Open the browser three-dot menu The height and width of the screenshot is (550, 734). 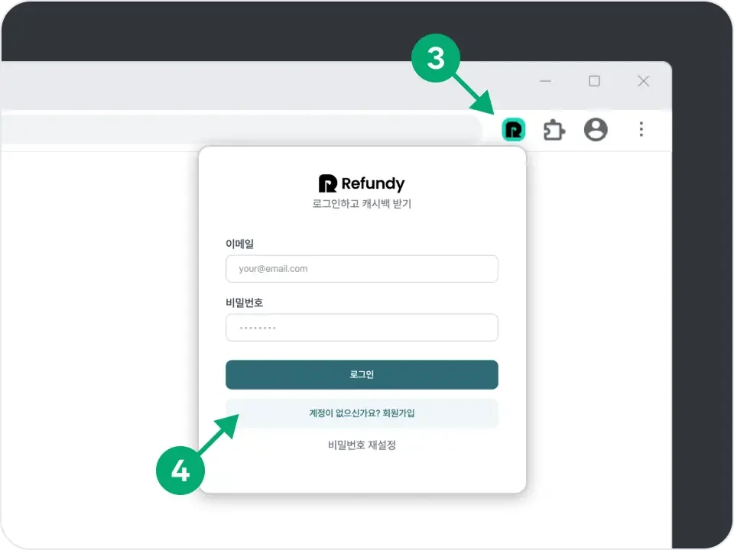point(641,129)
